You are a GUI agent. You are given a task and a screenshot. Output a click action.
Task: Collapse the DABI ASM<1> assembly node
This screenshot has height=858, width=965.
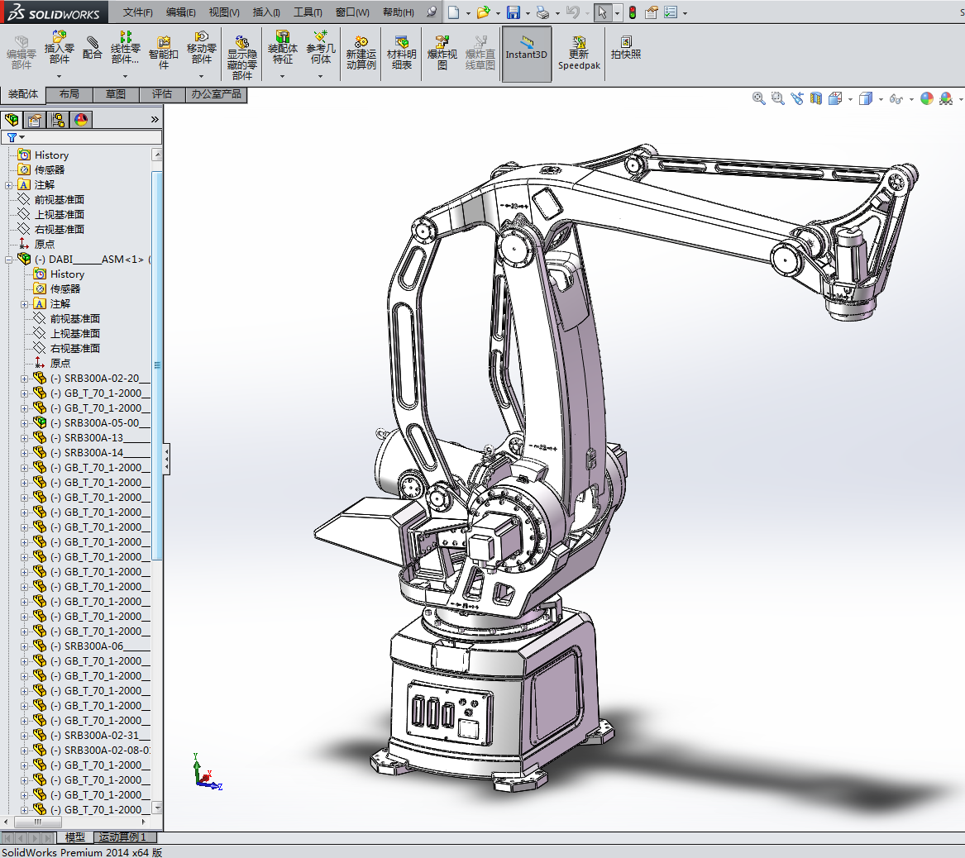(9, 260)
